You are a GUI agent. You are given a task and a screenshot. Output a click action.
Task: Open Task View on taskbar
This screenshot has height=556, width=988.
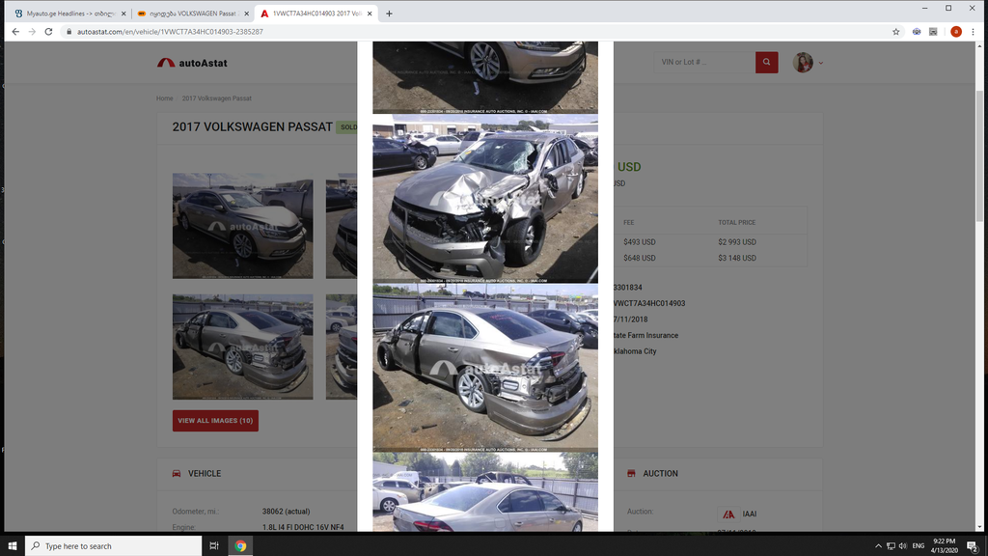[x=214, y=546]
